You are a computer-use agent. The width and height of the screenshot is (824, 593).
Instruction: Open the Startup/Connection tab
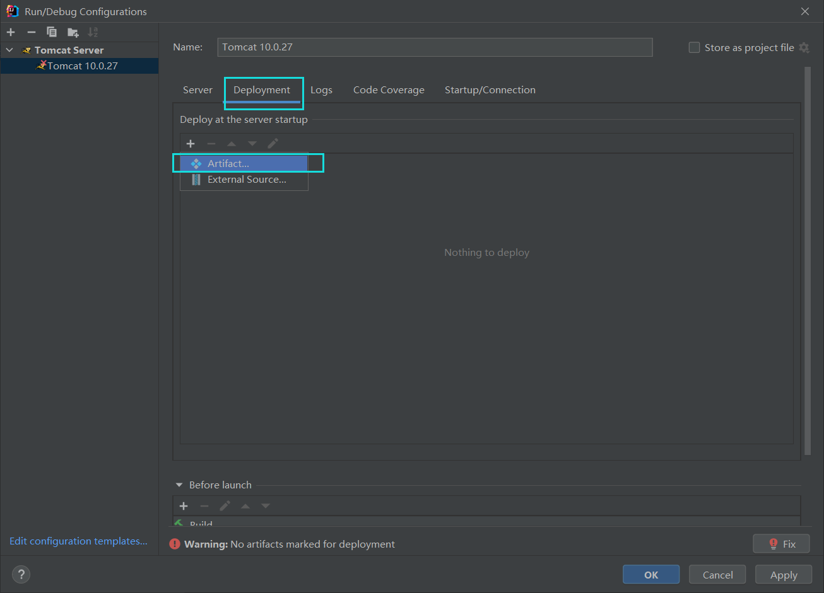490,90
